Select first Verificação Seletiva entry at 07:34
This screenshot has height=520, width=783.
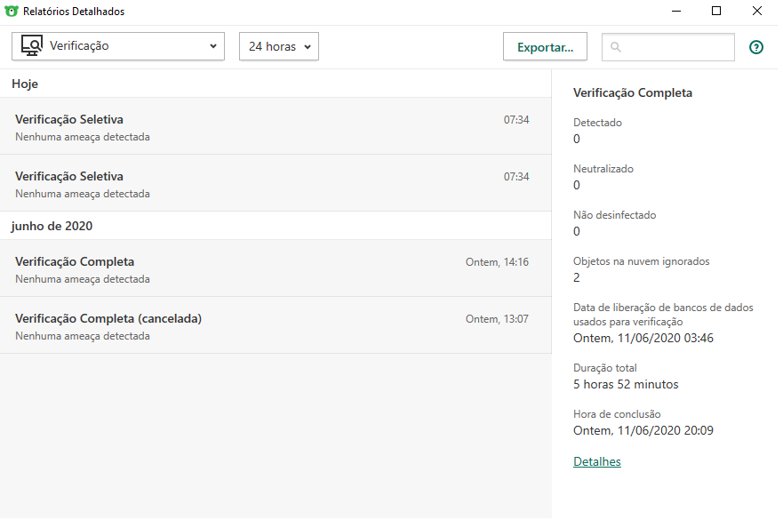267,127
